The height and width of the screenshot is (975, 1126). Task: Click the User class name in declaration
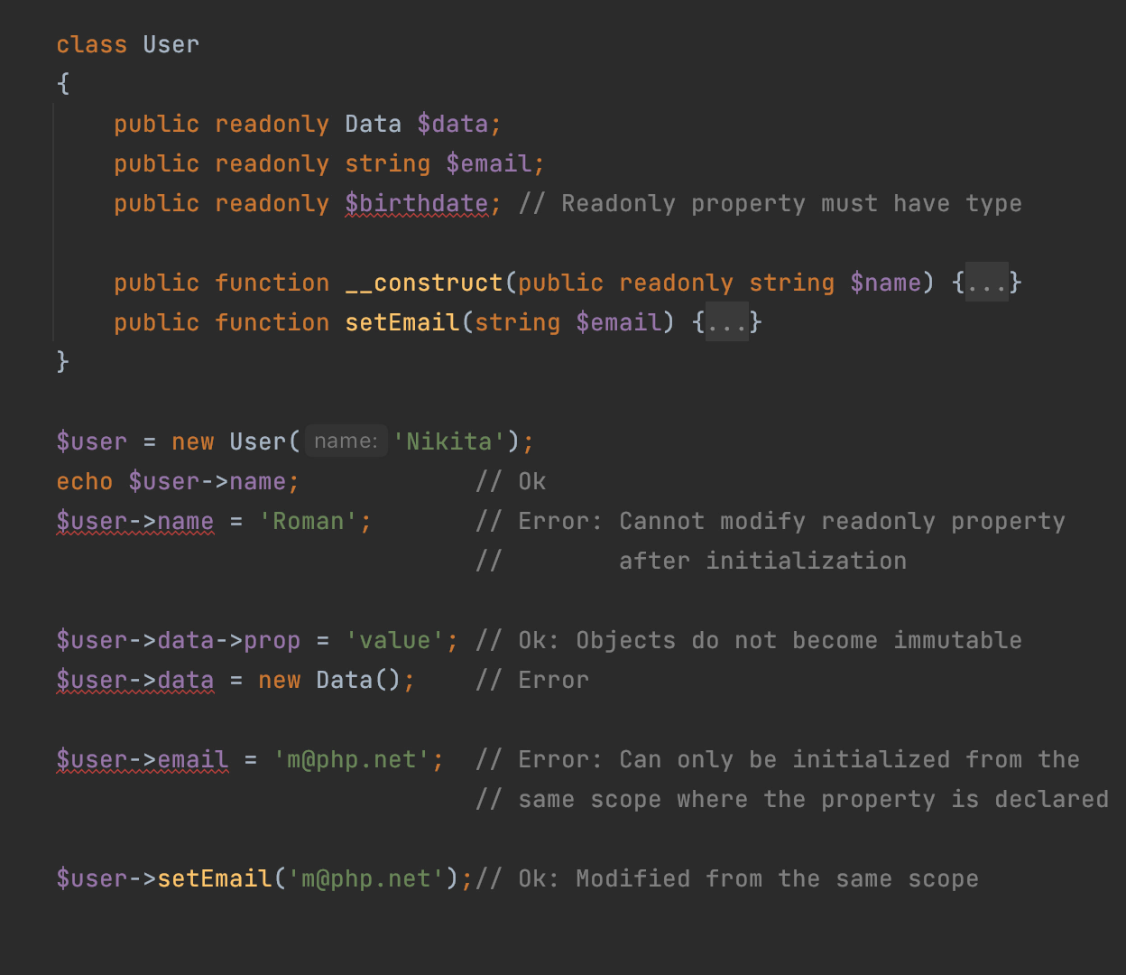[171, 45]
